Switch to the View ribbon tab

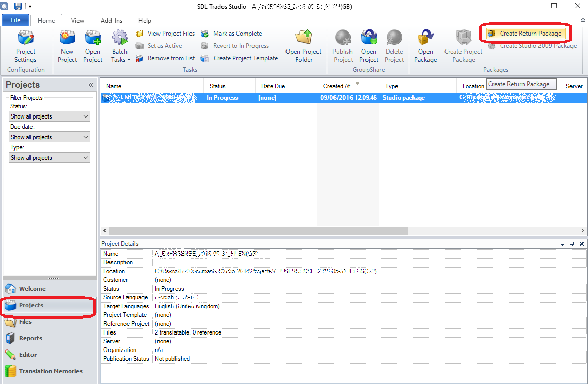[x=77, y=21]
